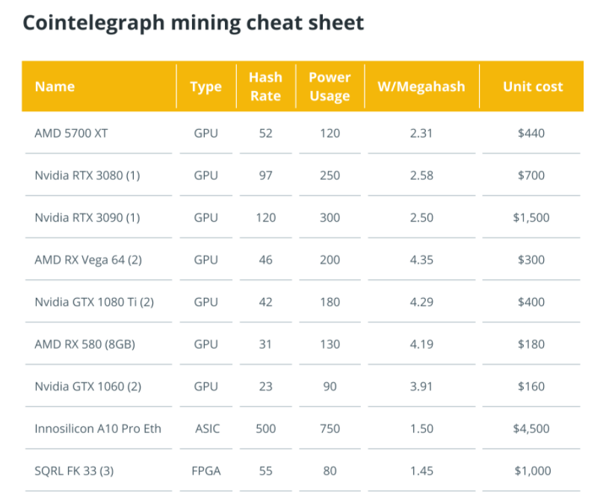Click the $4,500 unit cost value
The image size is (606, 504).
pos(532,429)
